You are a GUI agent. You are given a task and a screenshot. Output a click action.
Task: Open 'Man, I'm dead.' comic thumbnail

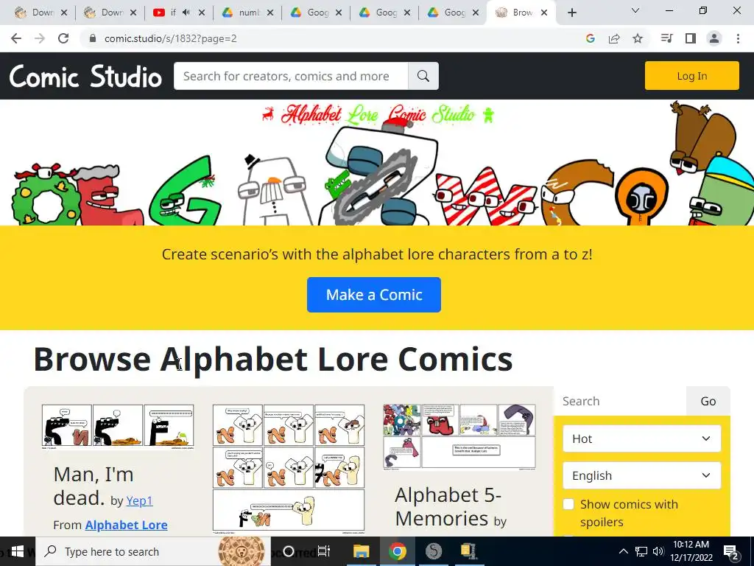coord(118,427)
